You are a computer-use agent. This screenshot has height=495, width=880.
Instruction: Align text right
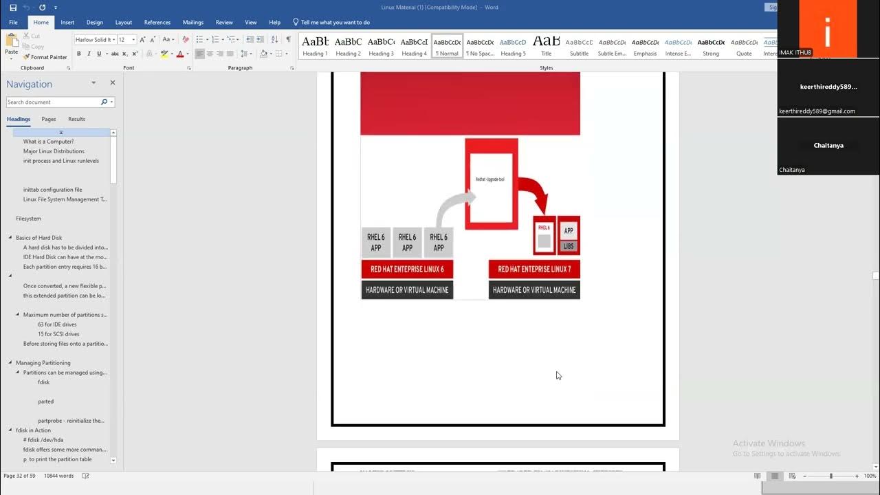[220, 54]
